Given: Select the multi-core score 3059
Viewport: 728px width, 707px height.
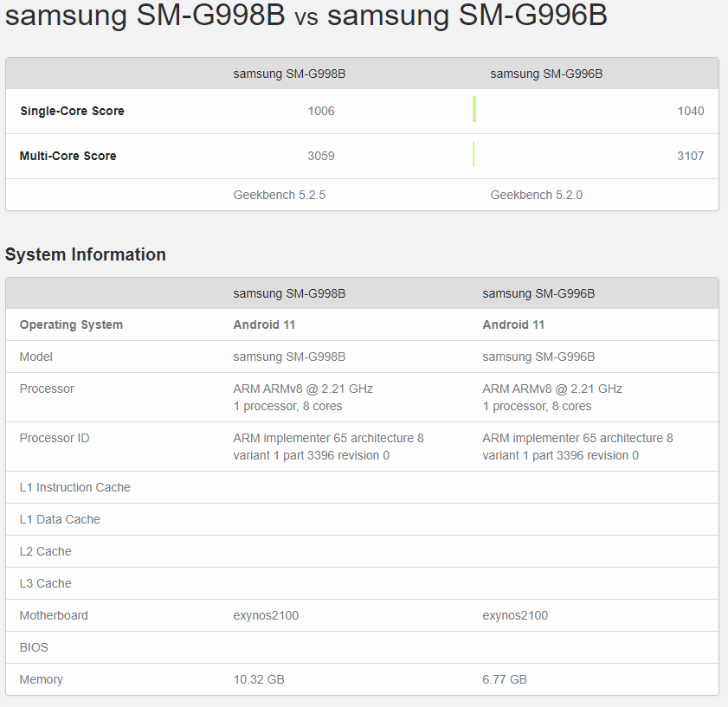Looking at the screenshot, I should 321,156.
